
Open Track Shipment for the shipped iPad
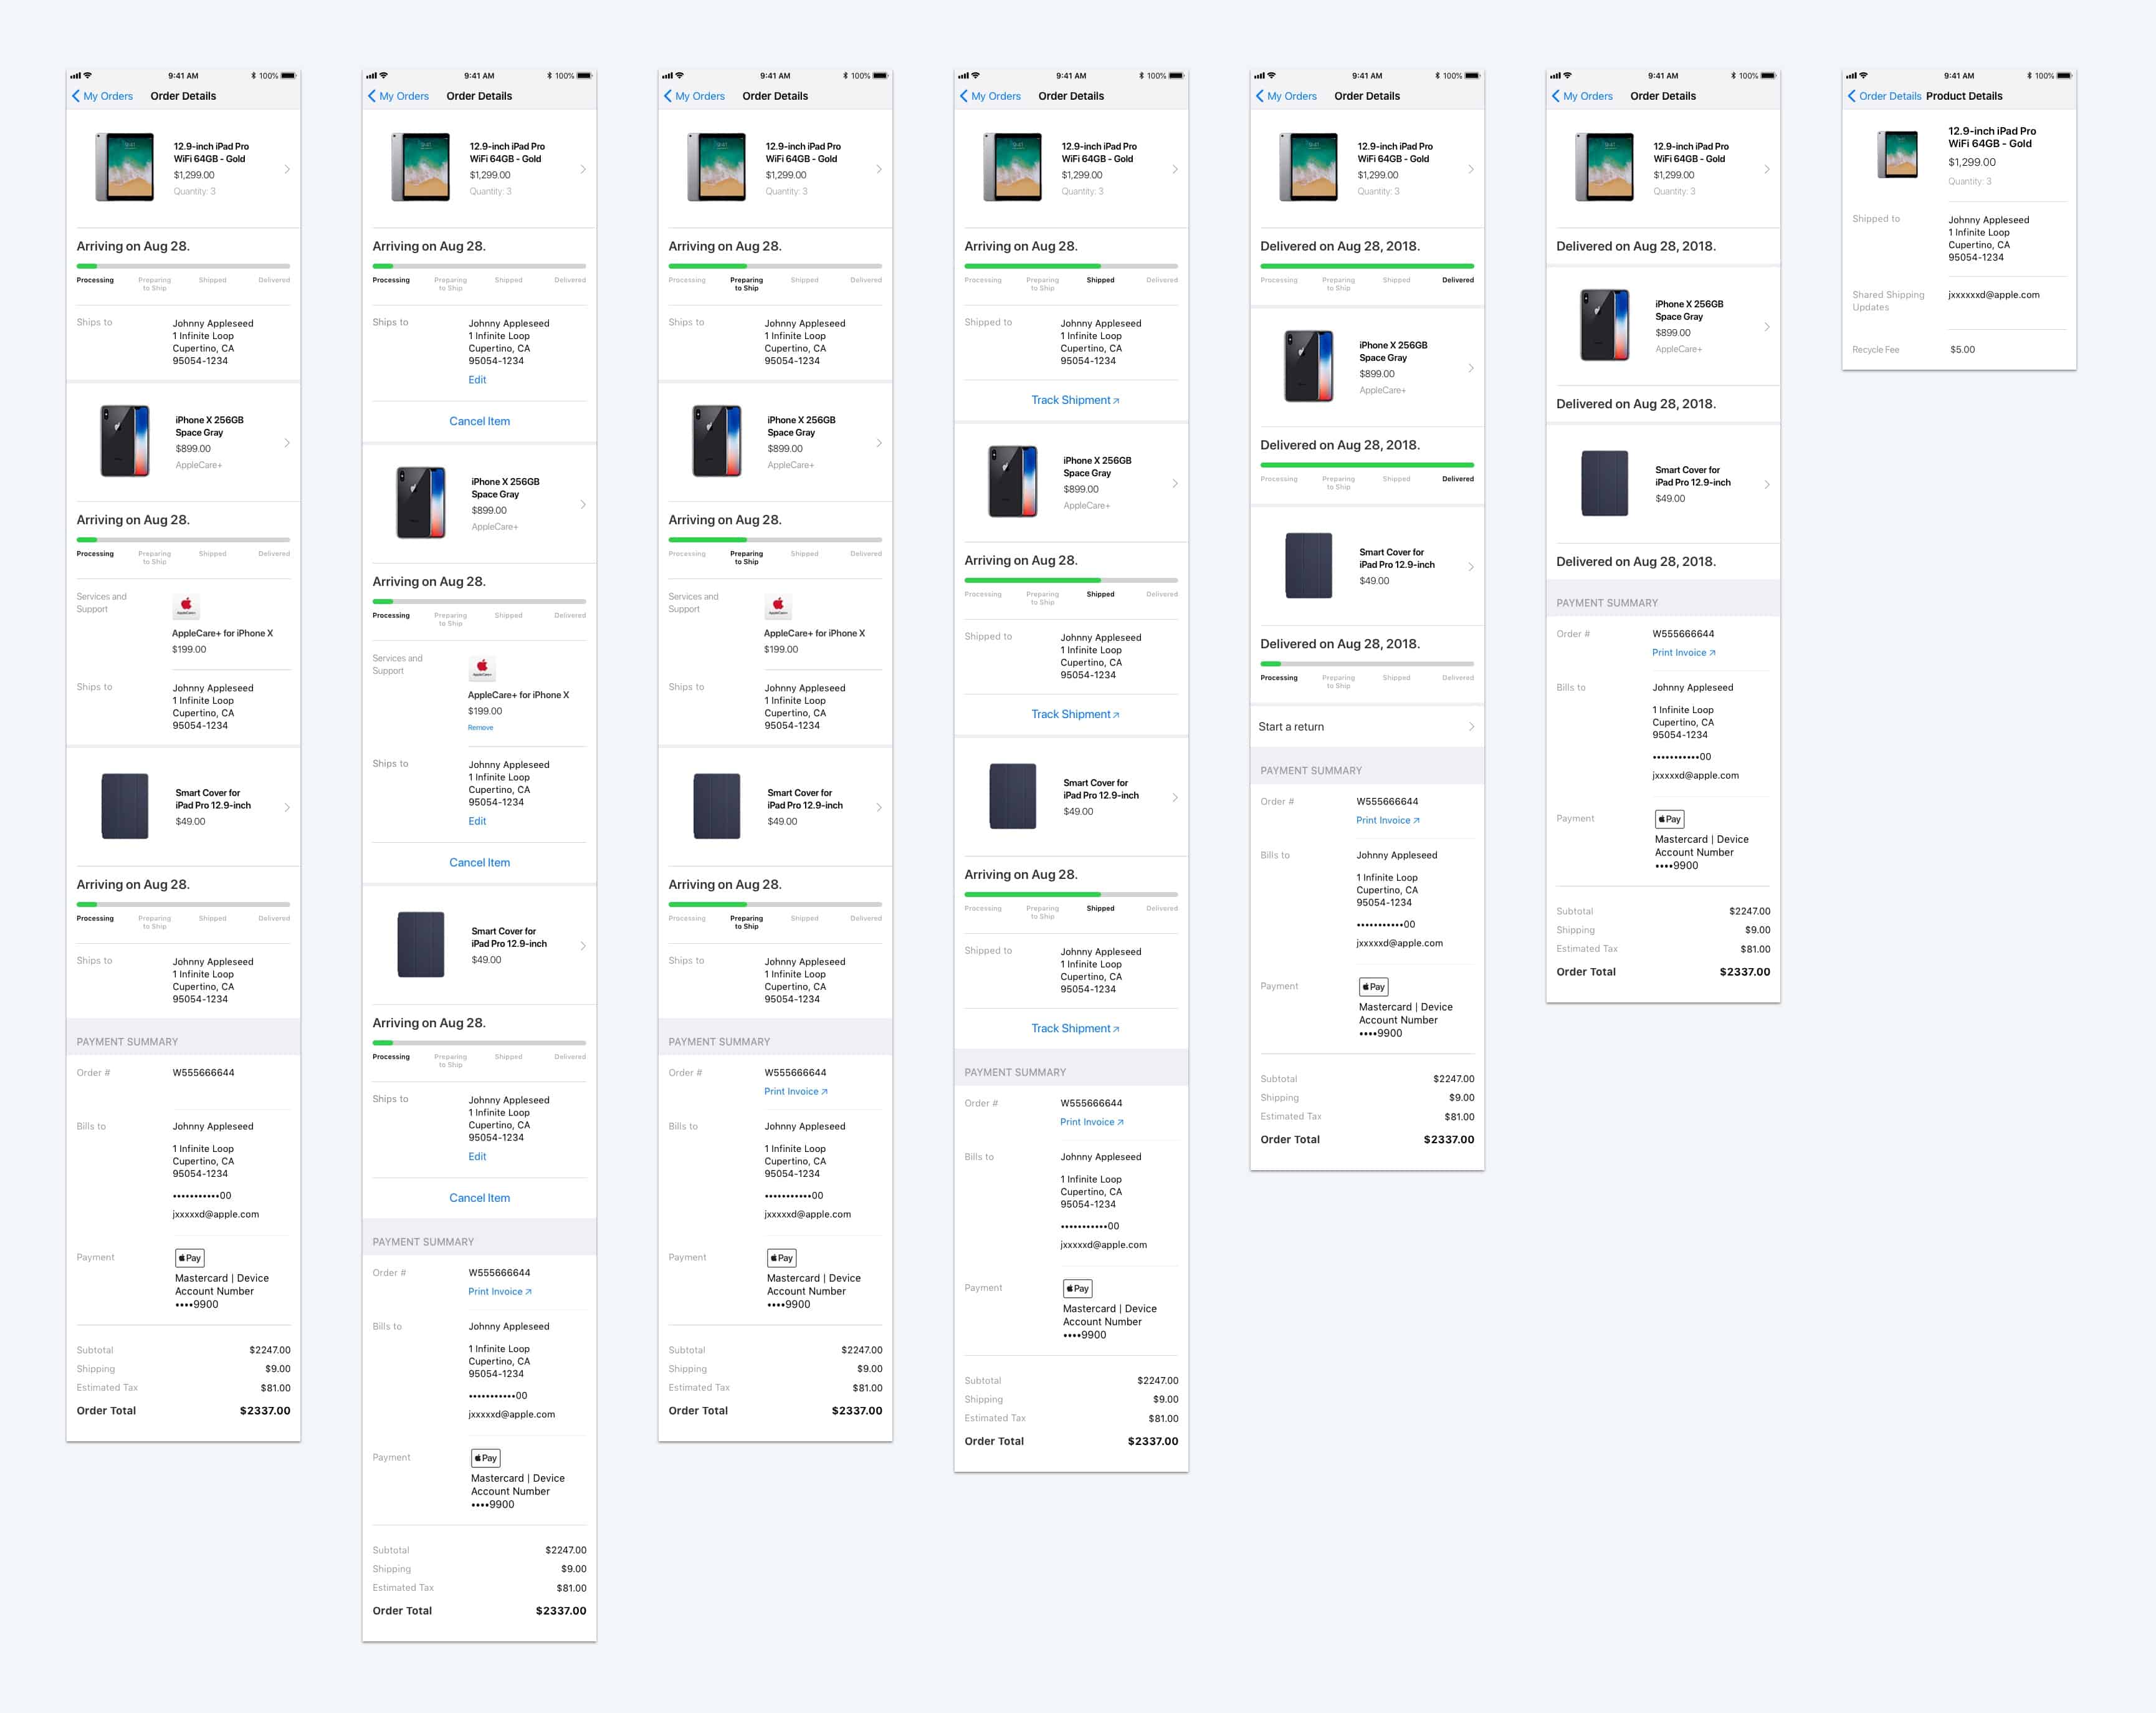[x=1075, y=399]
